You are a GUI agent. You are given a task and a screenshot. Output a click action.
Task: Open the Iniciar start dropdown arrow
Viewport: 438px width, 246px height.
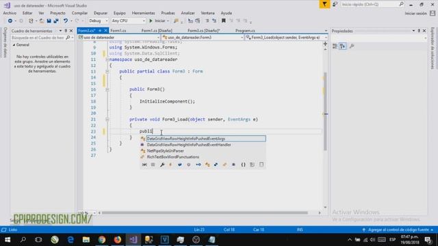[x=168, y=21]
